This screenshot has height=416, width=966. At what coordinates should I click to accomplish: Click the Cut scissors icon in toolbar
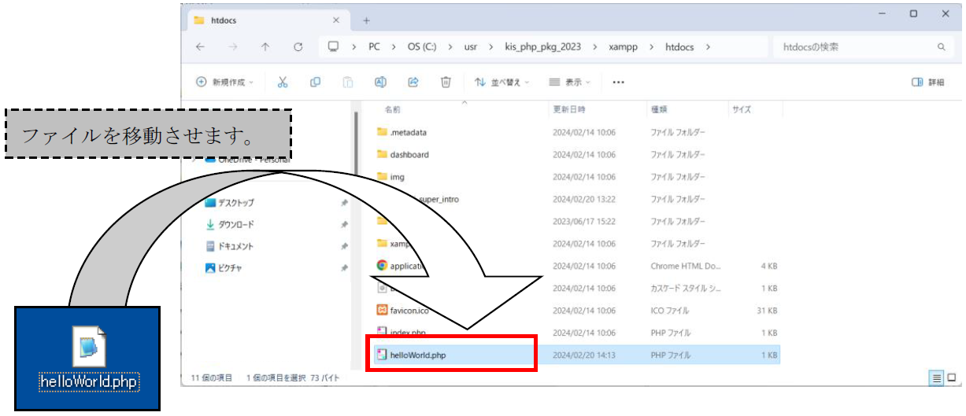[283, 82]
